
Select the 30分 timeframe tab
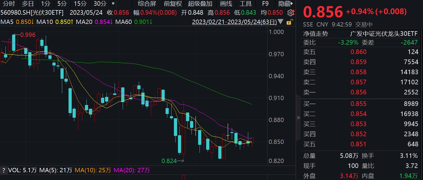100,4
